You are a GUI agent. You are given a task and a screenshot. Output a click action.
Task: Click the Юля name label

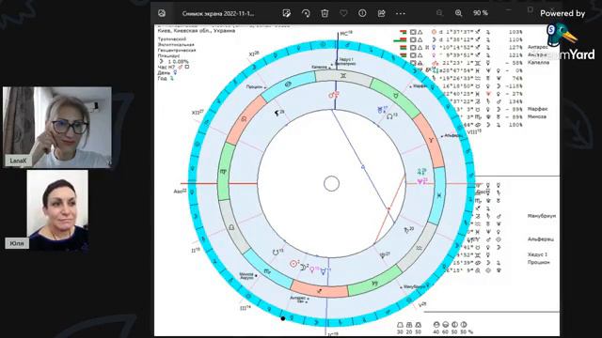tap(17, 243)
